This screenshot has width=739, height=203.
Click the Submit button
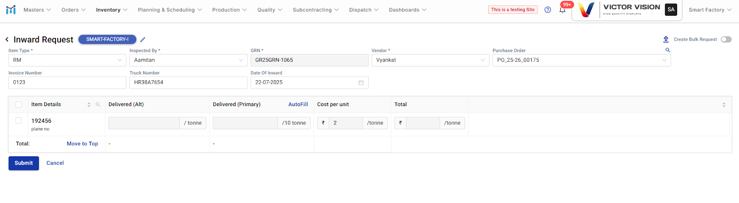click(24, 163)
